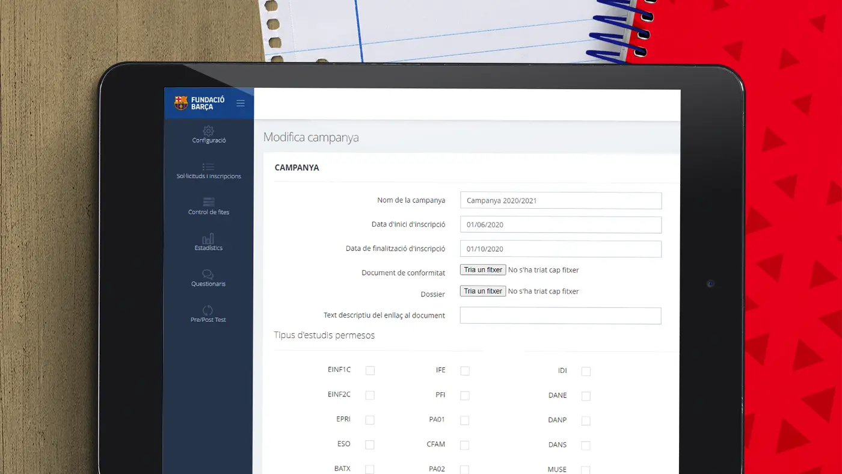
Task: Click the Data d'inici d'inscripció field
Action: click(x=561, y=225)
